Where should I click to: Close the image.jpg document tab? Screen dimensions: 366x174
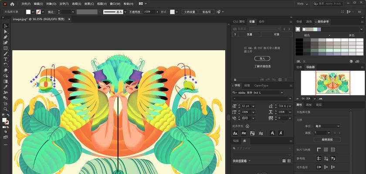(69, 19)
